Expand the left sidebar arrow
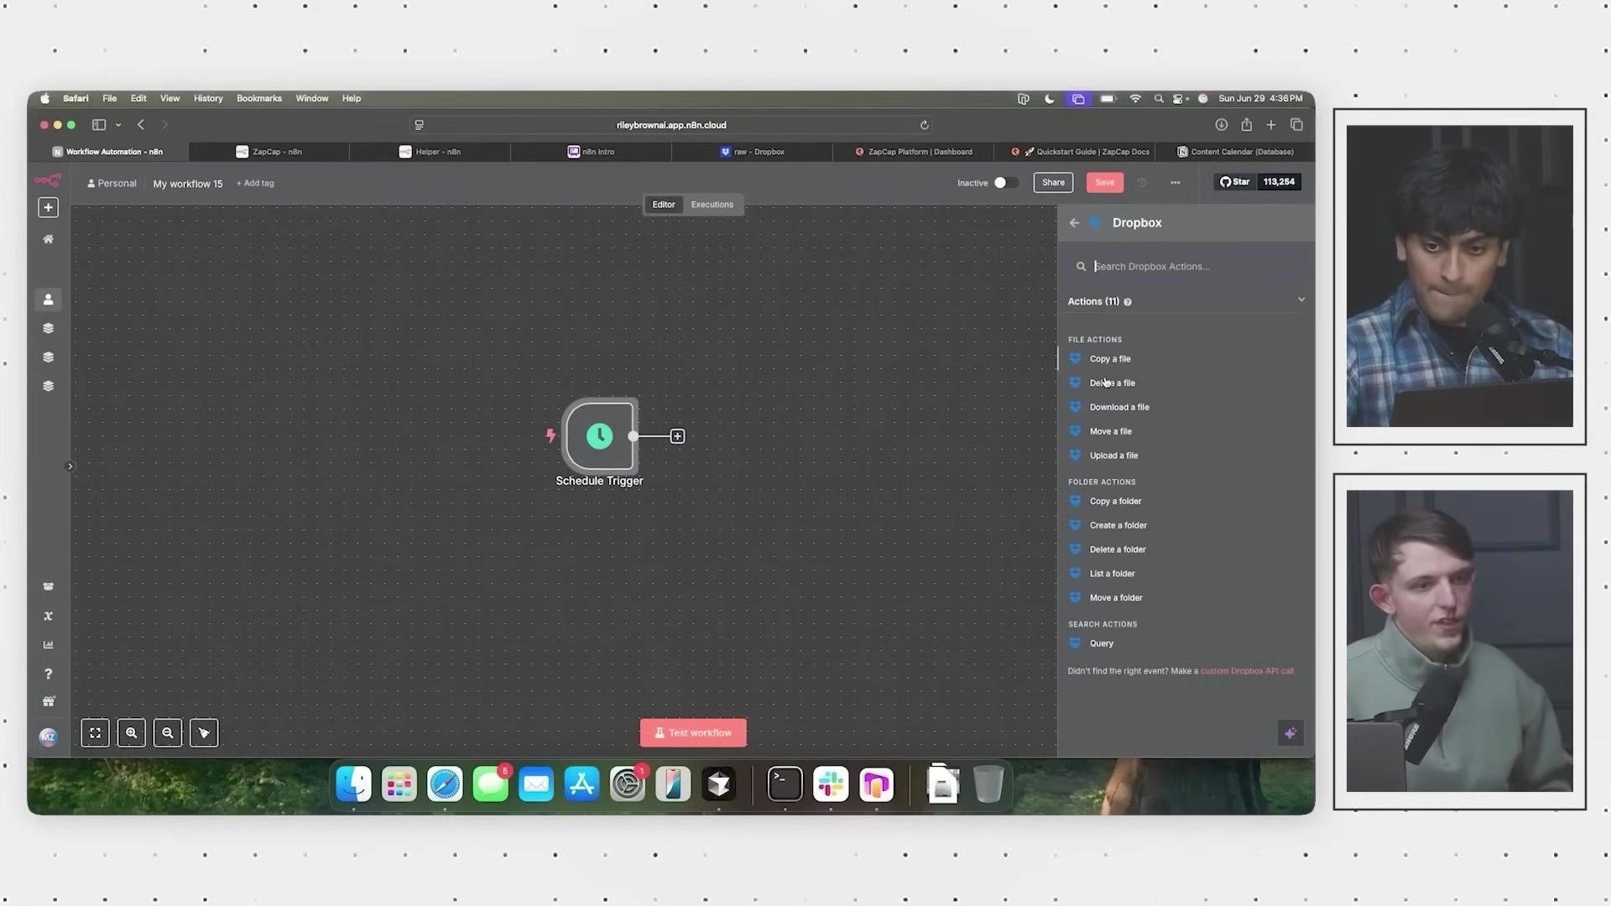Viewport: 1611px width, 906px height. tap(70, 466)
